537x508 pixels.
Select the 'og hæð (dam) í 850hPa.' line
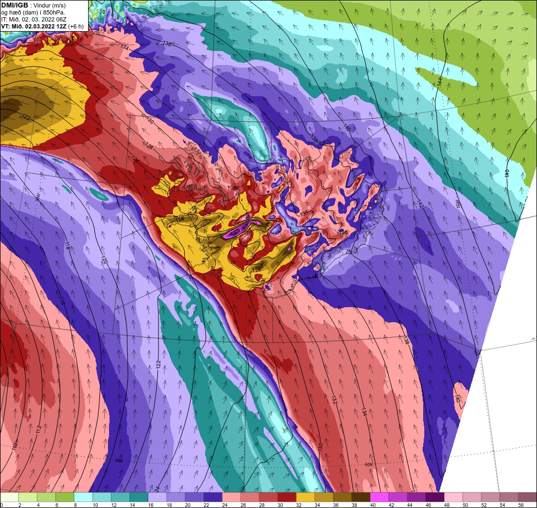click(33, 13)
